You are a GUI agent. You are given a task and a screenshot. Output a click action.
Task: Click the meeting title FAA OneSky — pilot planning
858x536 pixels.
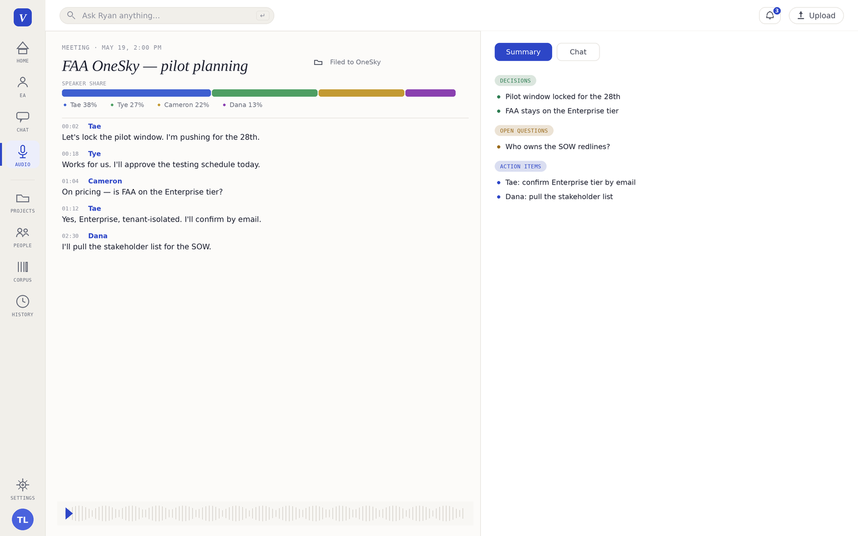[155, 66]
